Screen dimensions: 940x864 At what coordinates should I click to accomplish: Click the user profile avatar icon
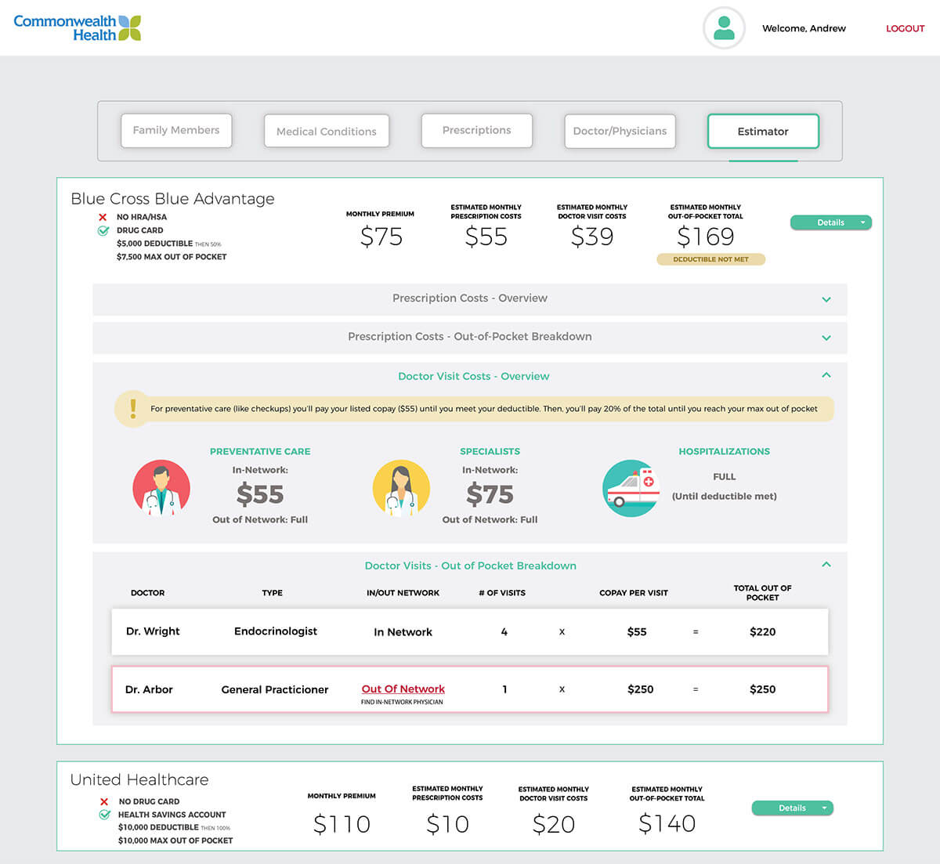tap(724, 28)
